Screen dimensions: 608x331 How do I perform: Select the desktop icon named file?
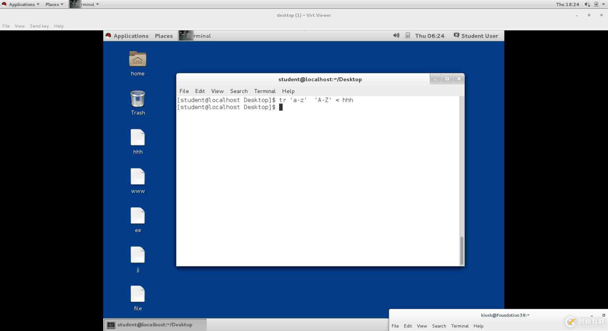[x=137, y=295]
